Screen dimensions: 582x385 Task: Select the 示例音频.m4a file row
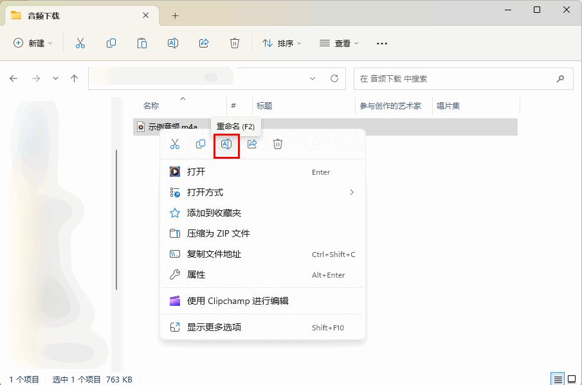[325, 127]
